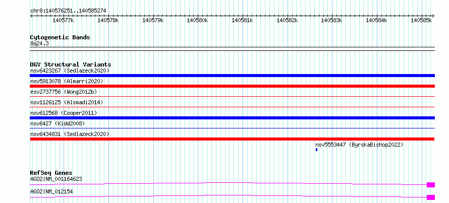Viewport: 449px width, 203px height.
Task: Open variant nsv6427 (Kidd2008) label
Action: point(58,123)
